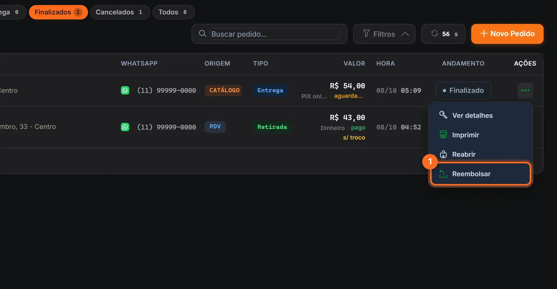Click the Ver detalhes magnifier icon
Screen dimensions: 557x289
[x=443, y=115]
